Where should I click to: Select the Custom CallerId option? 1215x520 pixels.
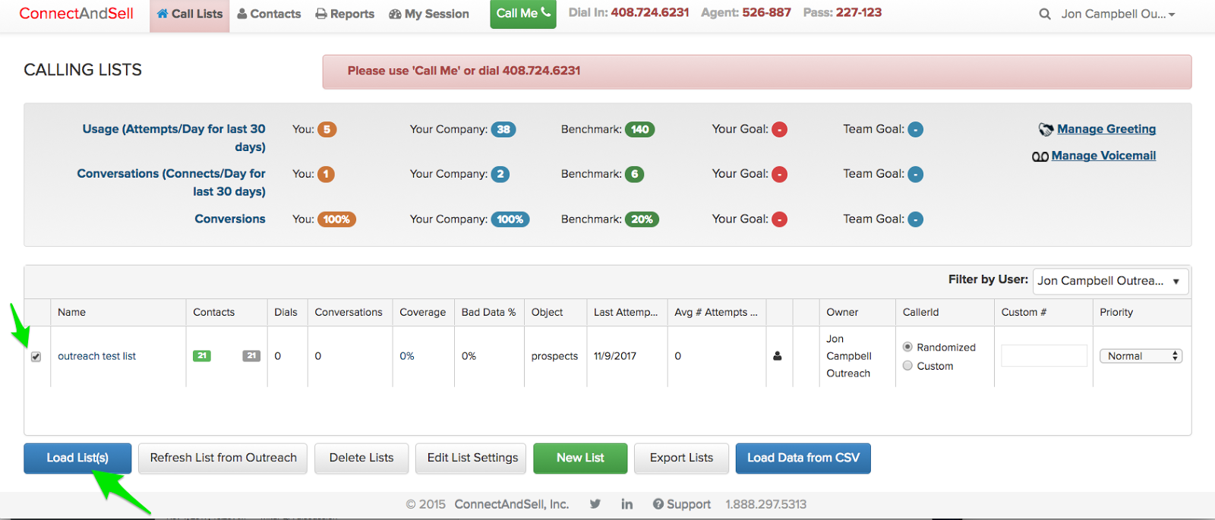[907, 366]
